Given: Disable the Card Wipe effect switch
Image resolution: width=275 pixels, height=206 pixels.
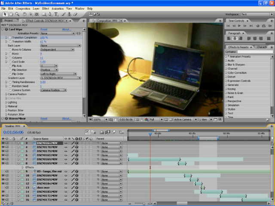Looking at the screenshot, I should click(x=6, y=30).
